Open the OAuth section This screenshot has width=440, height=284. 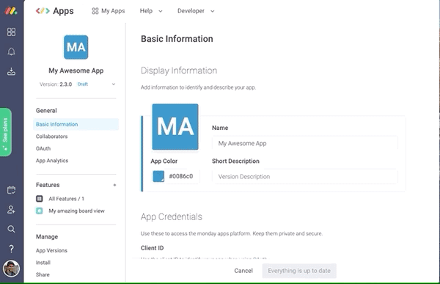point(43,148)
